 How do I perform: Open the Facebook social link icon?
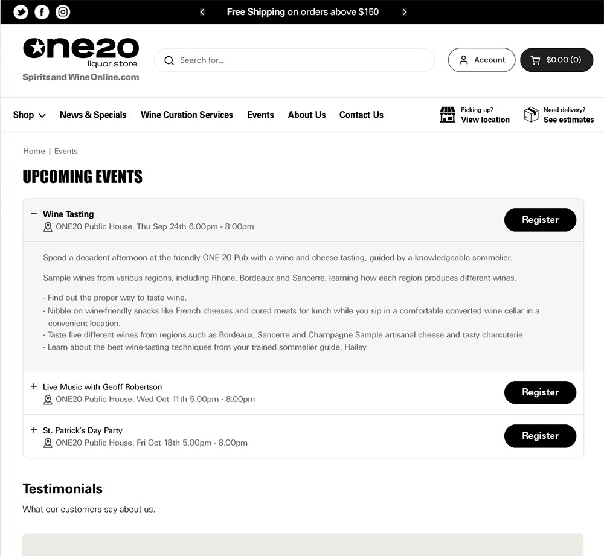point(42,12)
